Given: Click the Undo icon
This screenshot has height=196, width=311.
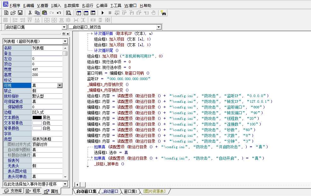Looking at the screenshot, I should click(59, 12).
